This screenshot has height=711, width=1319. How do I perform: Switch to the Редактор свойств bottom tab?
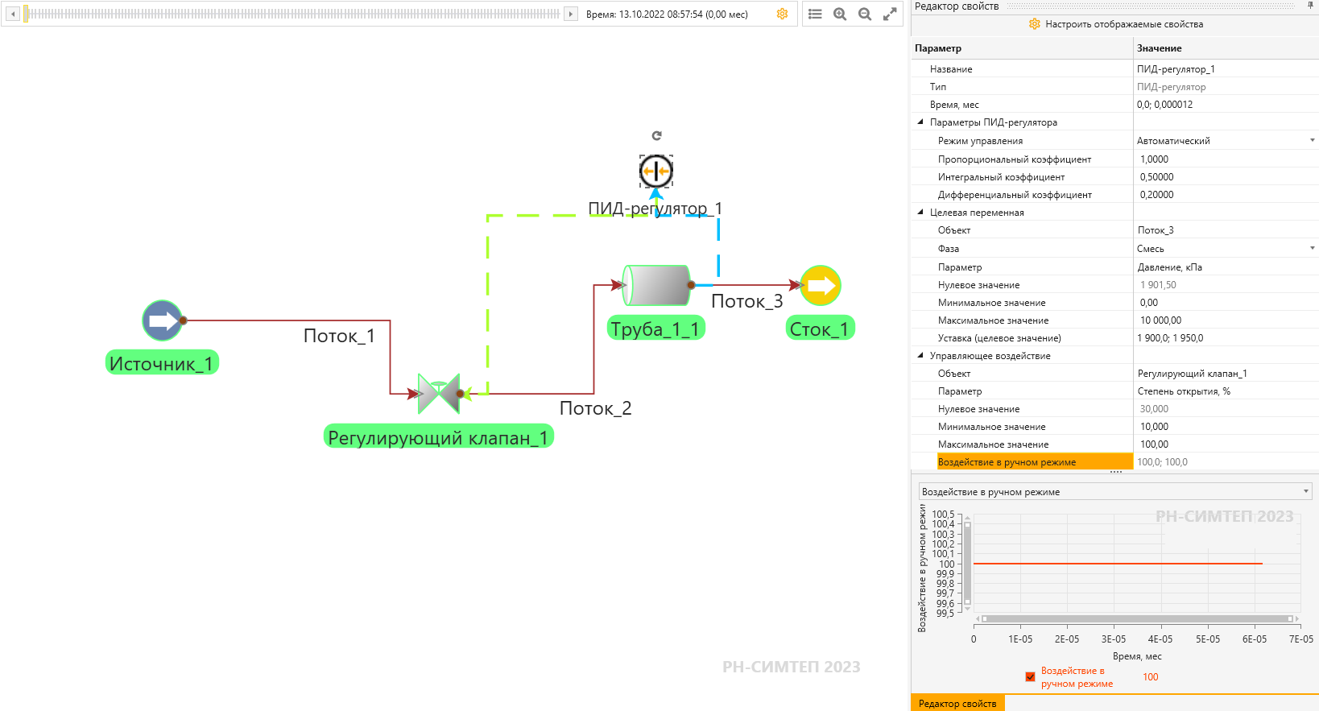point(957,703)
